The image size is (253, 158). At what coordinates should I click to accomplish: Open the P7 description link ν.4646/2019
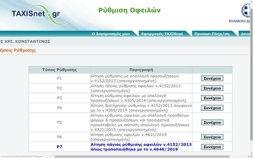(141, 147)
